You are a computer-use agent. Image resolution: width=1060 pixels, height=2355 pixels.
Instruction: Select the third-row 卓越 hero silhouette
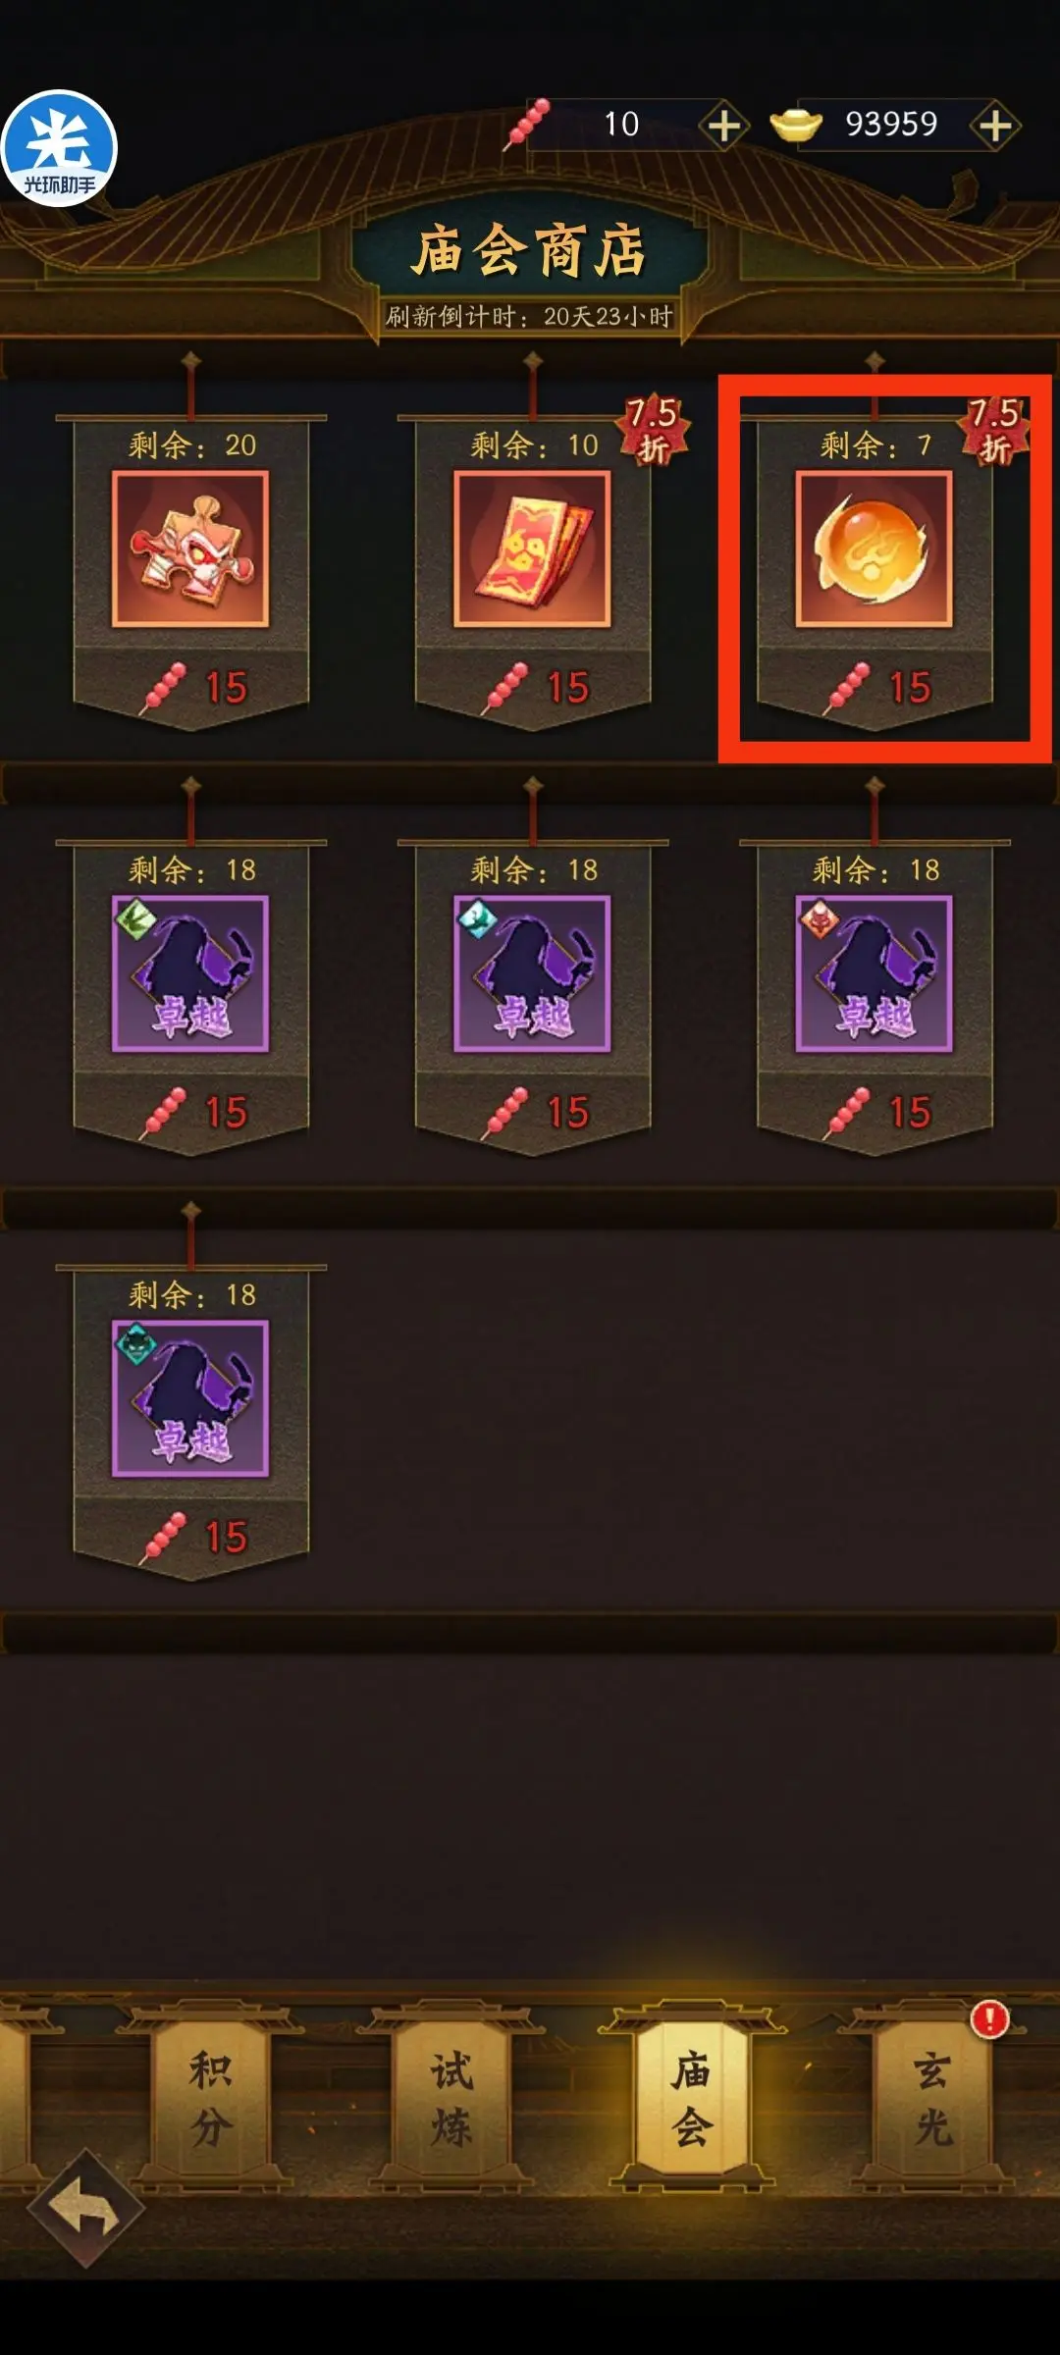190,1398
